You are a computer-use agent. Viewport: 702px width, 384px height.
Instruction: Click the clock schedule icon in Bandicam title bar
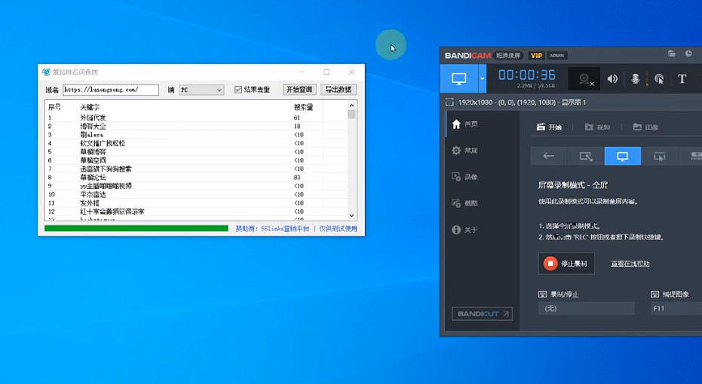(x=688, y=53)
